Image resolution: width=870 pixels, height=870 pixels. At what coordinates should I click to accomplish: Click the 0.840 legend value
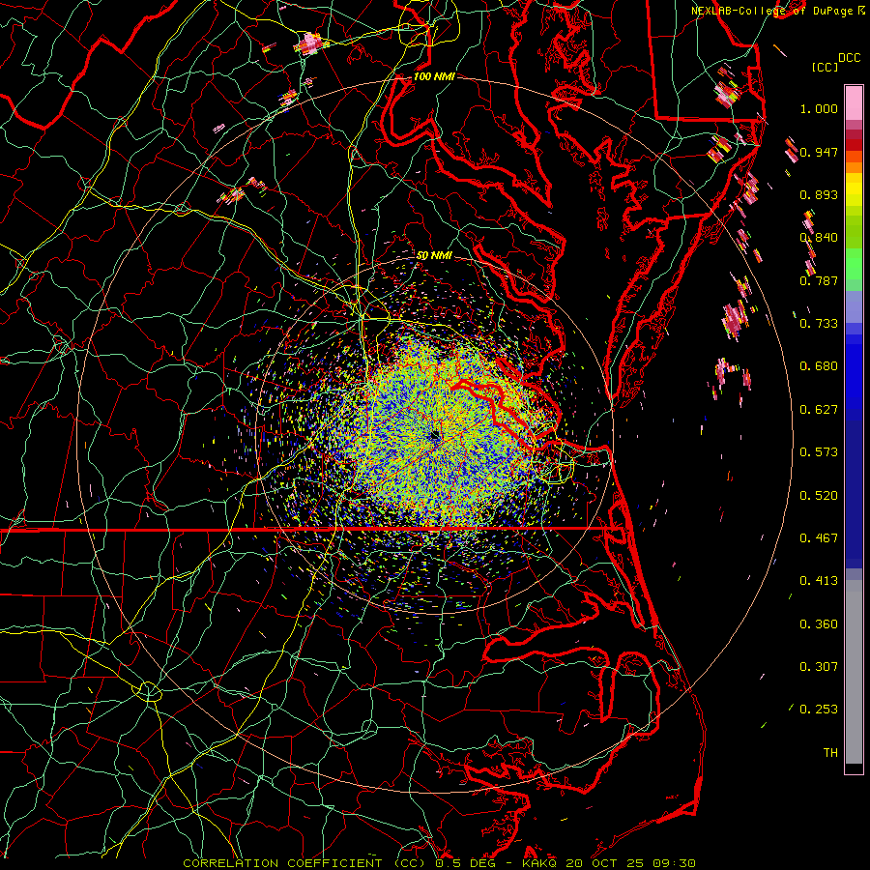tap(819, 238)
